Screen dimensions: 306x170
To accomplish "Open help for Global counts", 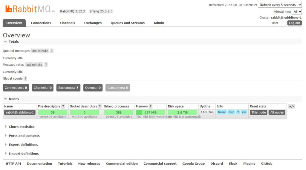I will pos(25,78).
